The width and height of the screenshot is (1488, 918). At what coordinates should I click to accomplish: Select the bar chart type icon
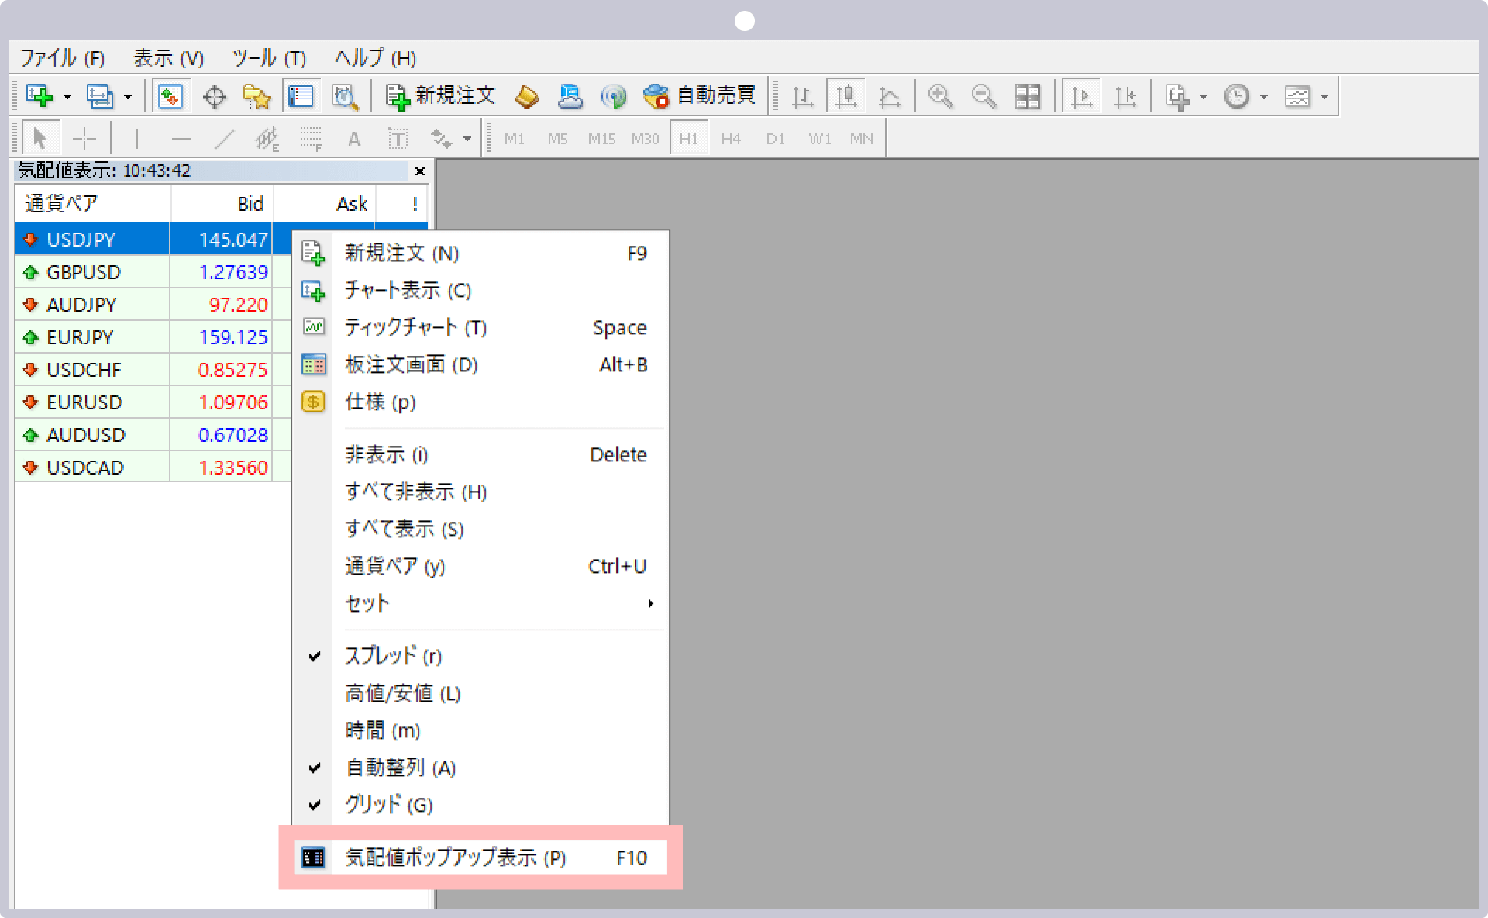pos(802,96)
